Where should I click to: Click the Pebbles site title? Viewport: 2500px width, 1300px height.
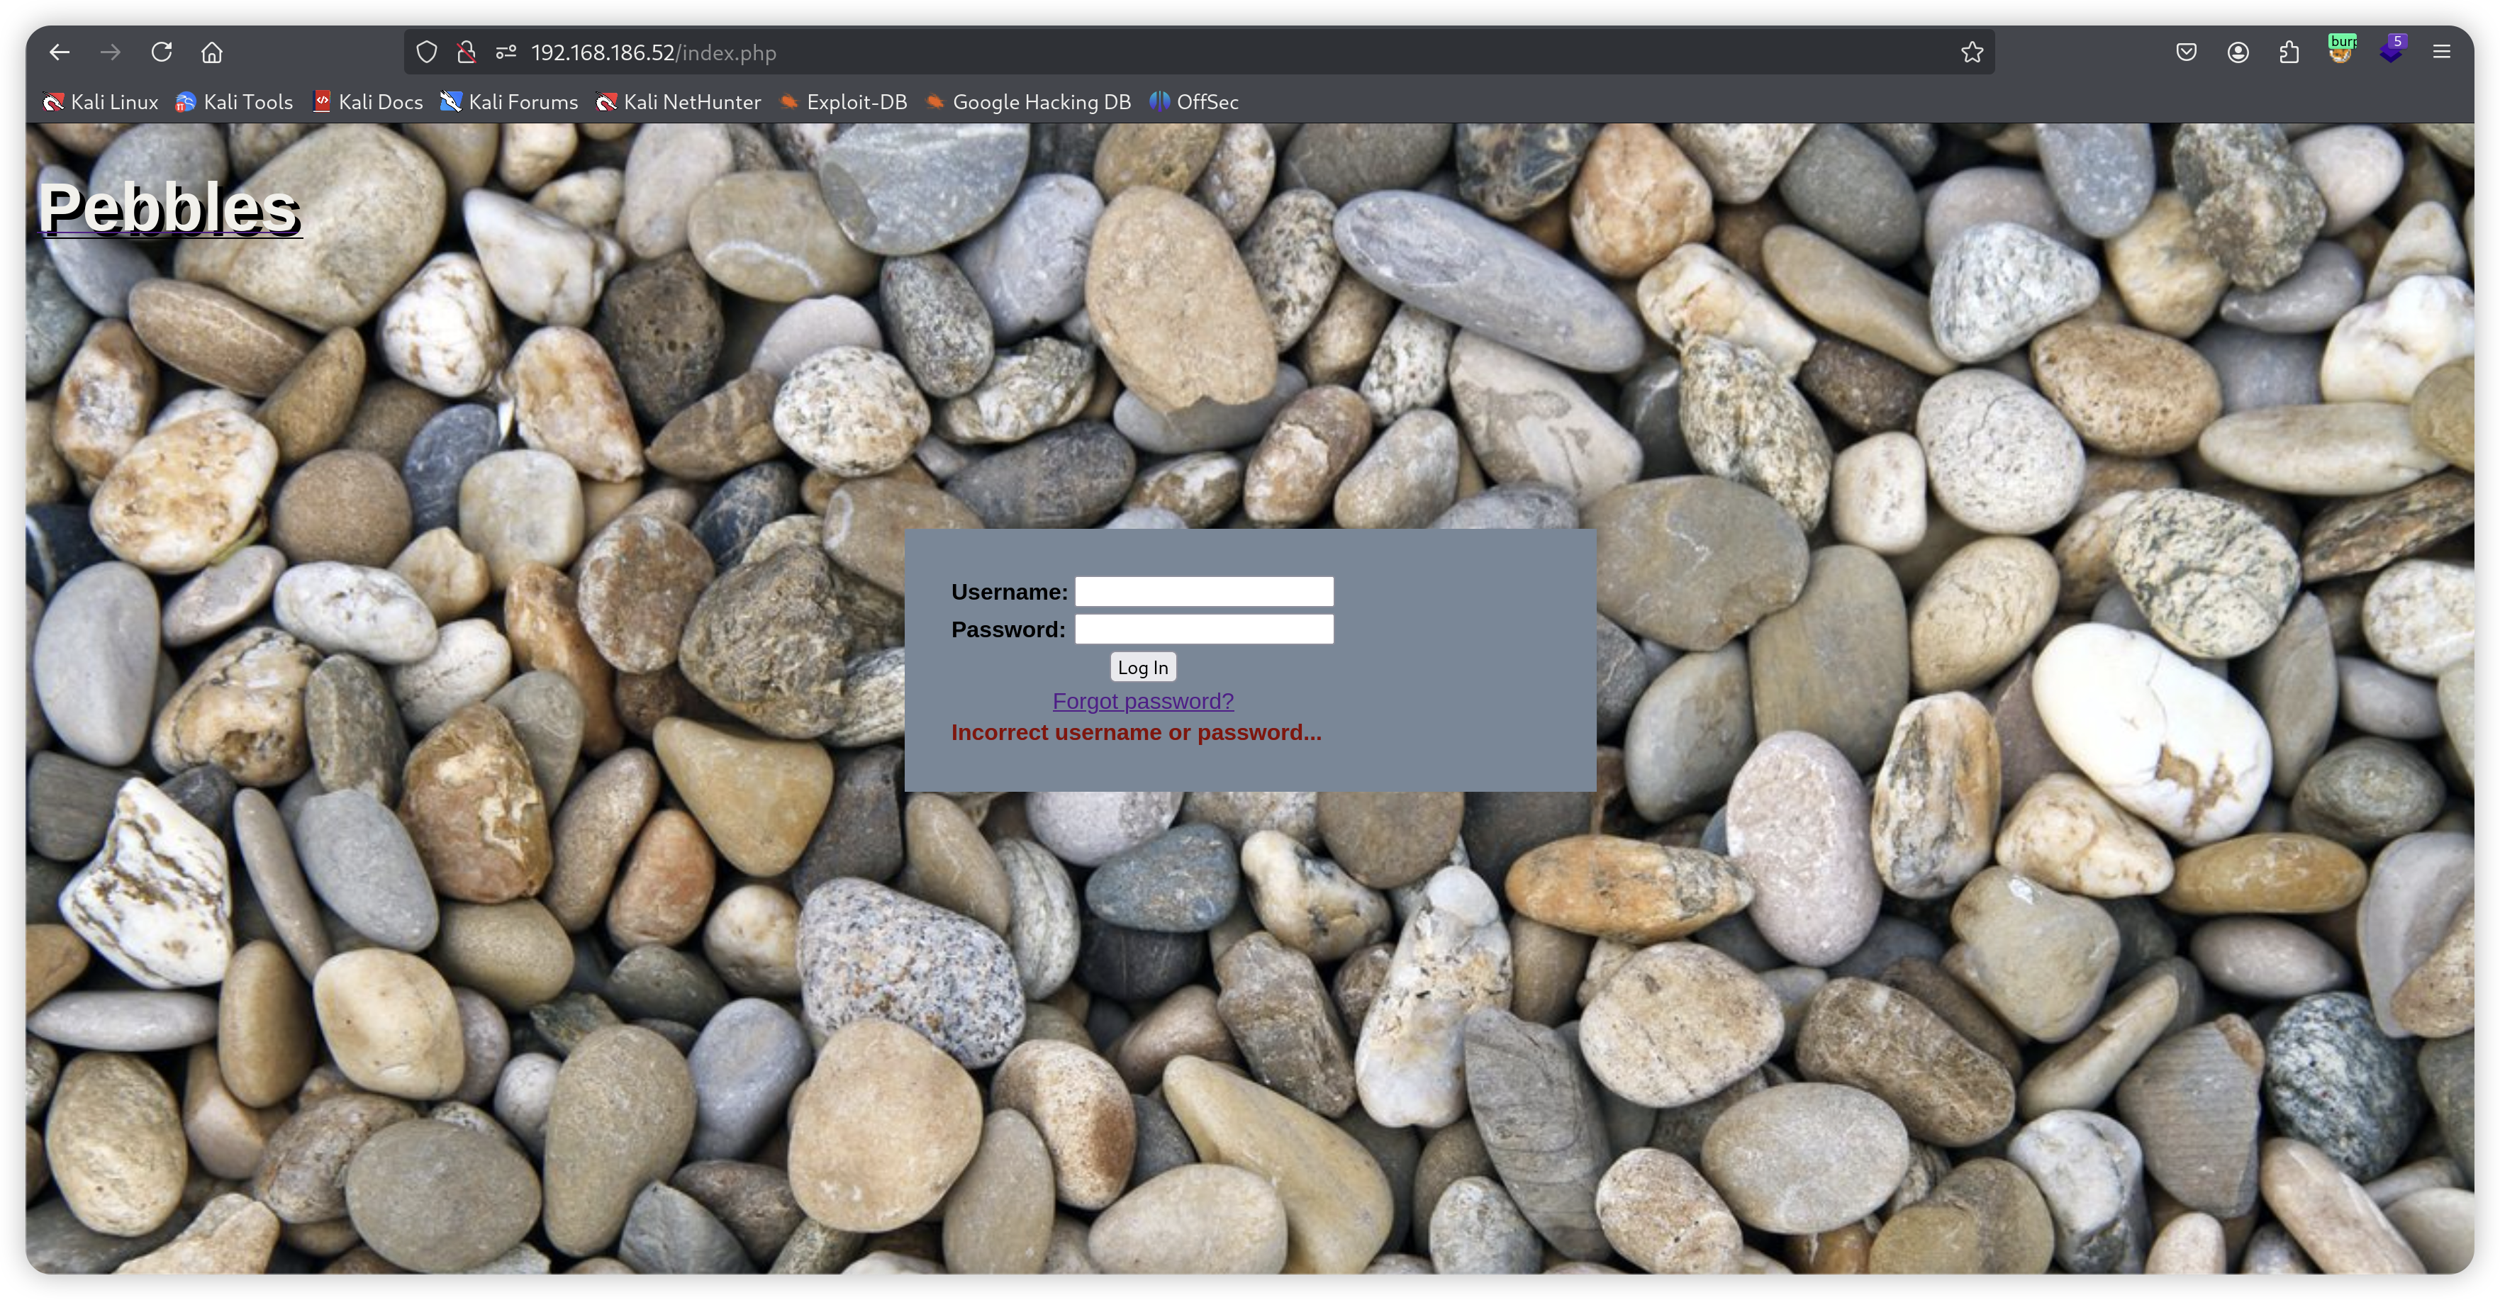tap(169, 208)
